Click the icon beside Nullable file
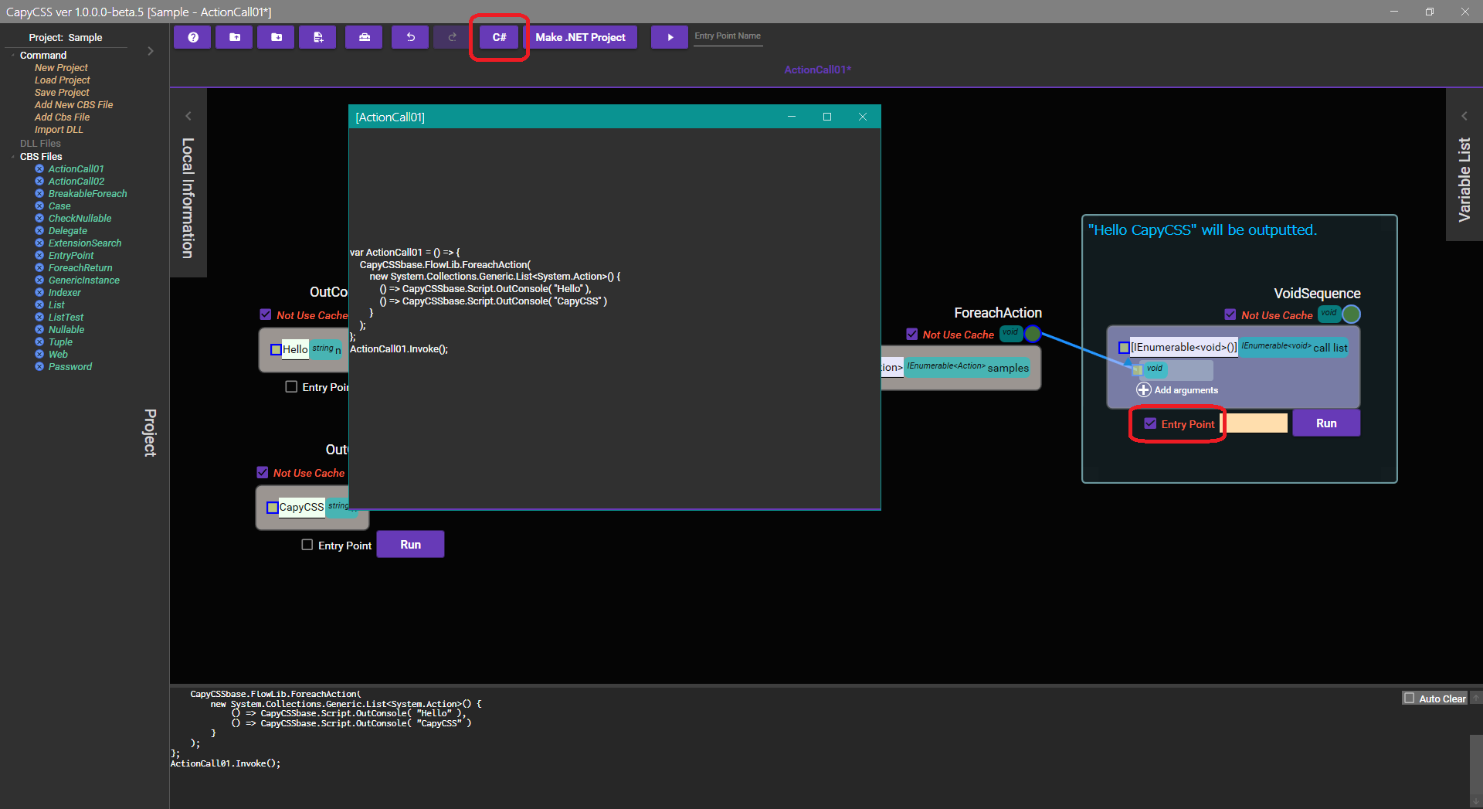The image size is (1483, 809). 39,329
